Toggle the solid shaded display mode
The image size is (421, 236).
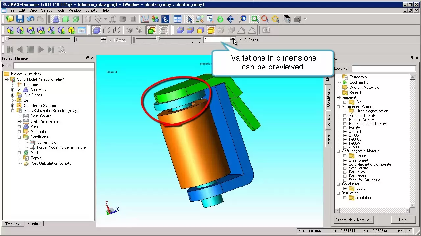click(x=96, y=30)
